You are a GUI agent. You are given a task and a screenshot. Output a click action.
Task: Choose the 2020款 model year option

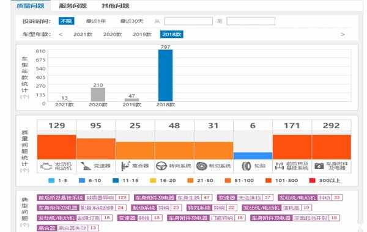pyautogui.click(x=113, y=34)
